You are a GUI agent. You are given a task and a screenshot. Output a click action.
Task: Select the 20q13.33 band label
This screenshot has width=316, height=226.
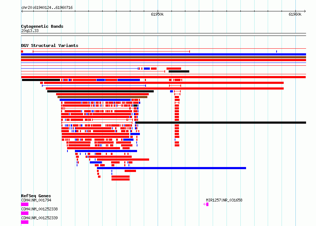tap(30, 31)
